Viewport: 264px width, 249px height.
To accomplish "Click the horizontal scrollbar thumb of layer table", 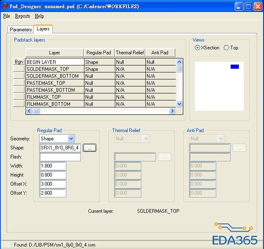I will tap(36, 111).
